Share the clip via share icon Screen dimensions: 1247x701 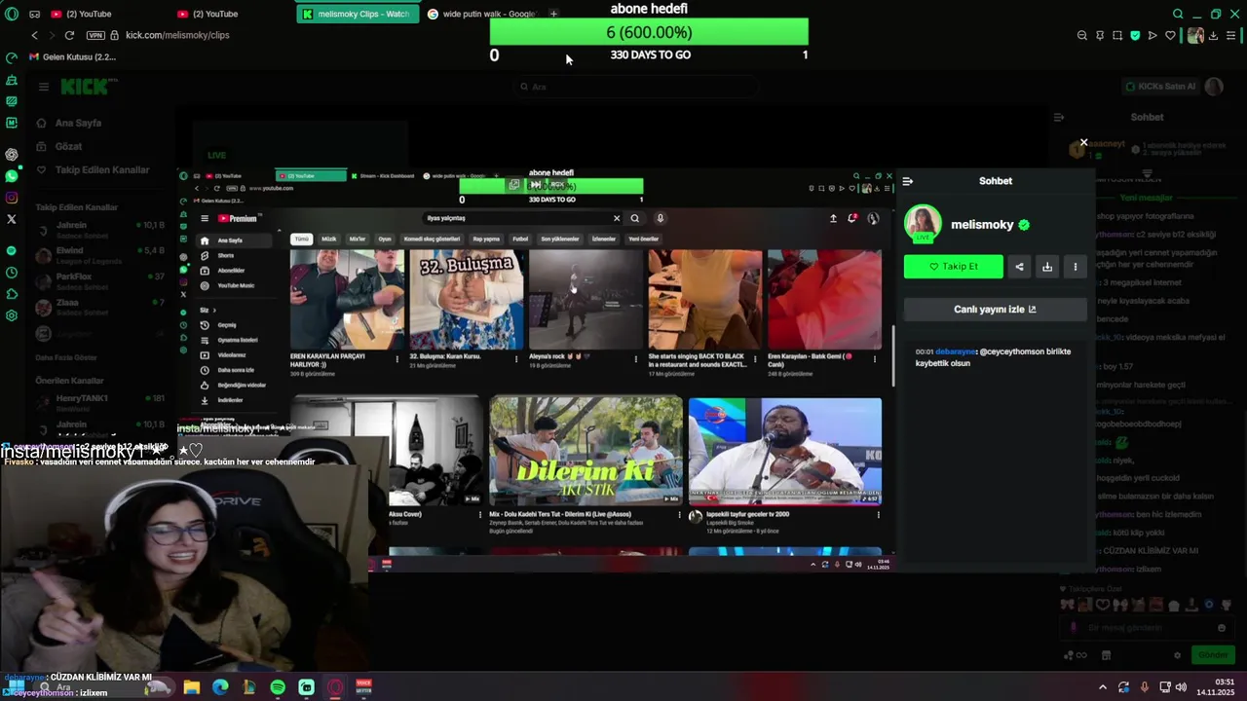pos(1019,267)
